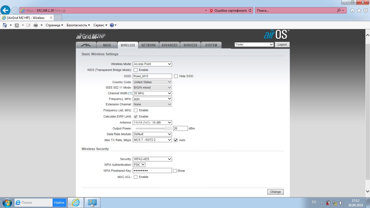Click the SSID input field

pyautogui.click(x=152, y=76)
